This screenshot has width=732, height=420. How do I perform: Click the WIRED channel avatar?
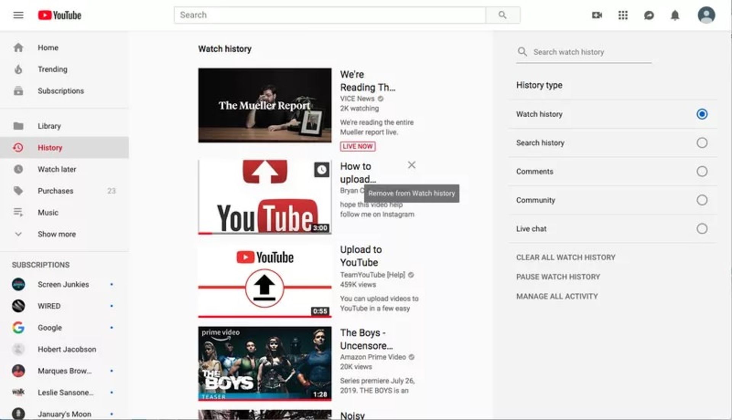pos(18,306)
